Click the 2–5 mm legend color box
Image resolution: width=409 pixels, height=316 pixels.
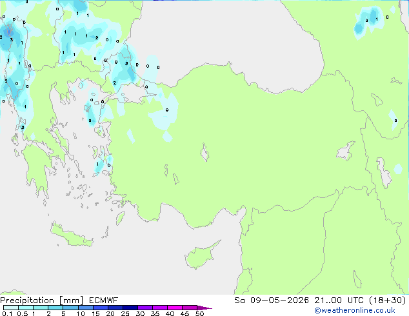(55, 308)
